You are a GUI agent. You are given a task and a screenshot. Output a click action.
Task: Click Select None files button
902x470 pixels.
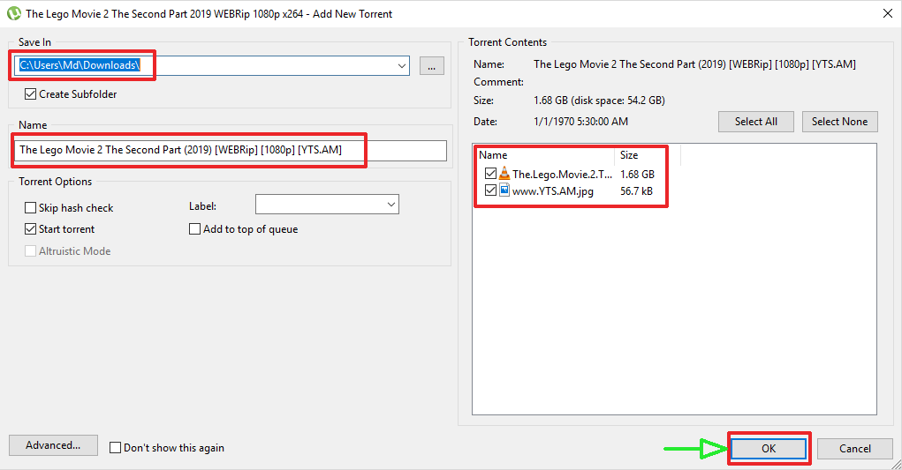coord(840,122)
